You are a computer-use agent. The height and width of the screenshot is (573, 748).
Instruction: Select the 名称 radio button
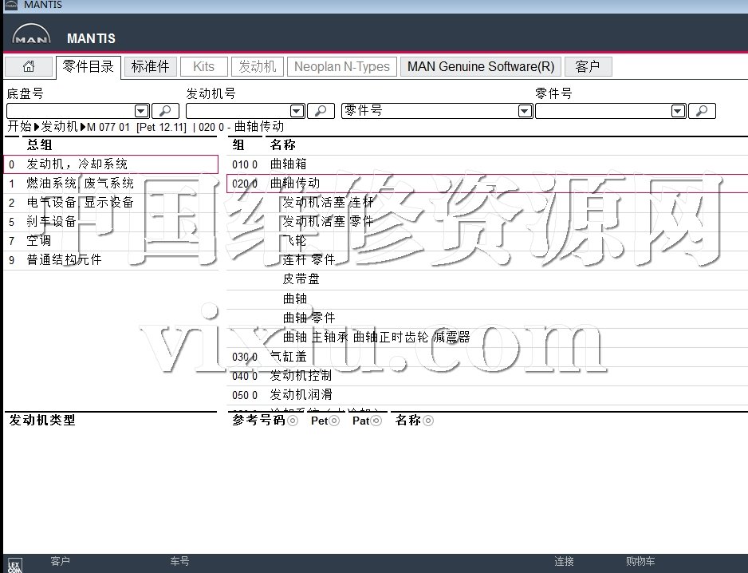point(428,421)
